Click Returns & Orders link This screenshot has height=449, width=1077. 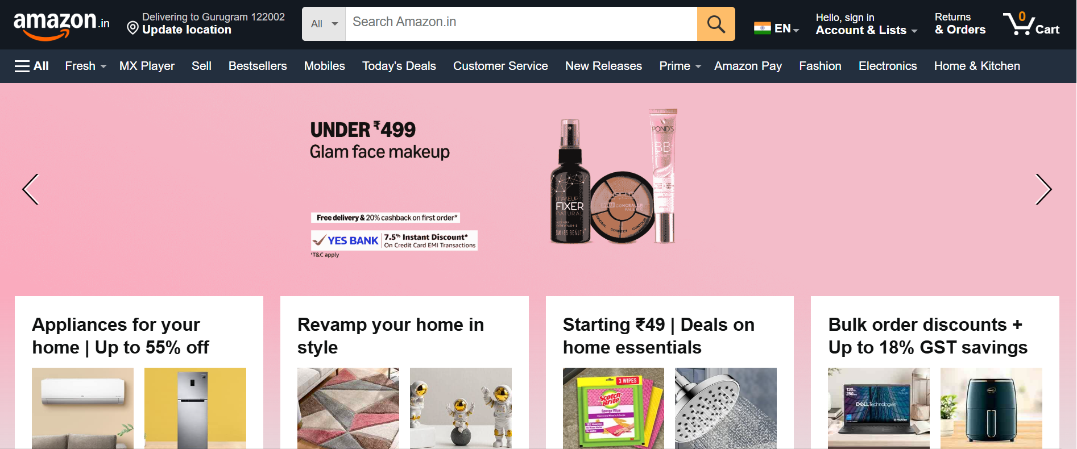[x=960, y=24]
